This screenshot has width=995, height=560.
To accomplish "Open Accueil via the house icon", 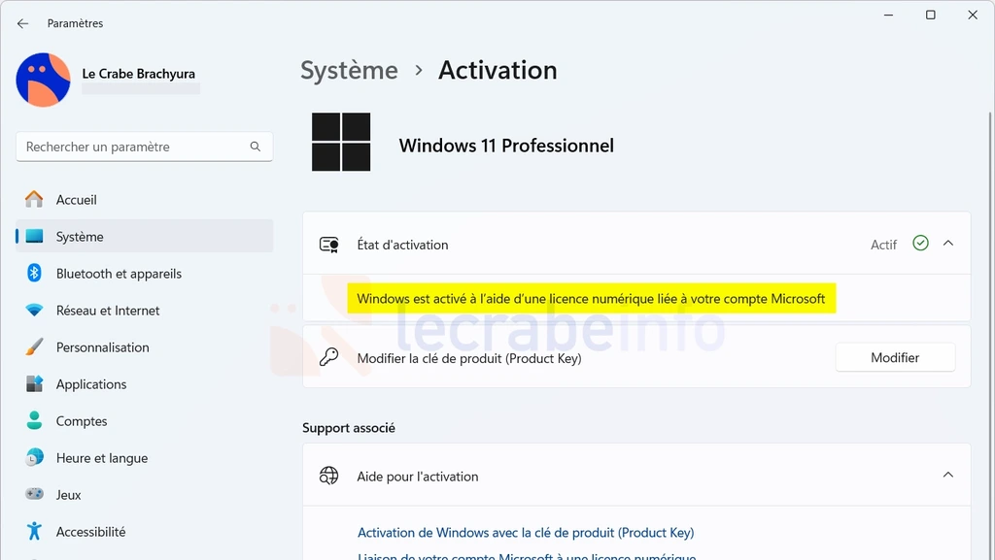I will (34, 200).
